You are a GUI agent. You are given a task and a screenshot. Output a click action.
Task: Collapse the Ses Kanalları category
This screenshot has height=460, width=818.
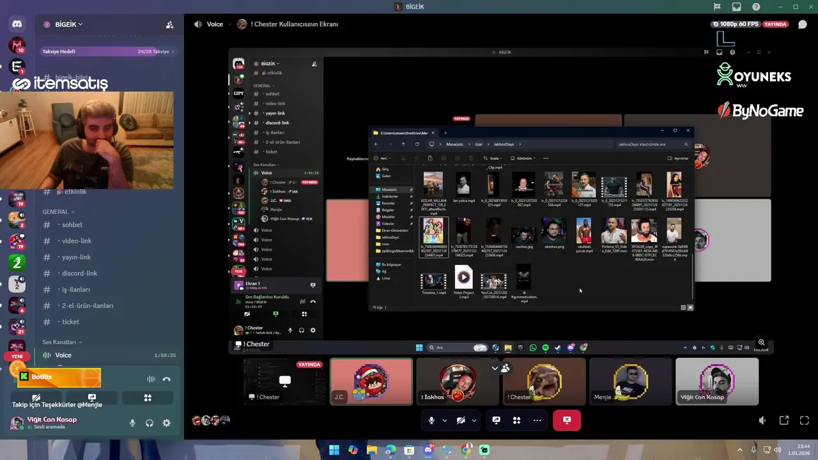[x=62, y=342]
